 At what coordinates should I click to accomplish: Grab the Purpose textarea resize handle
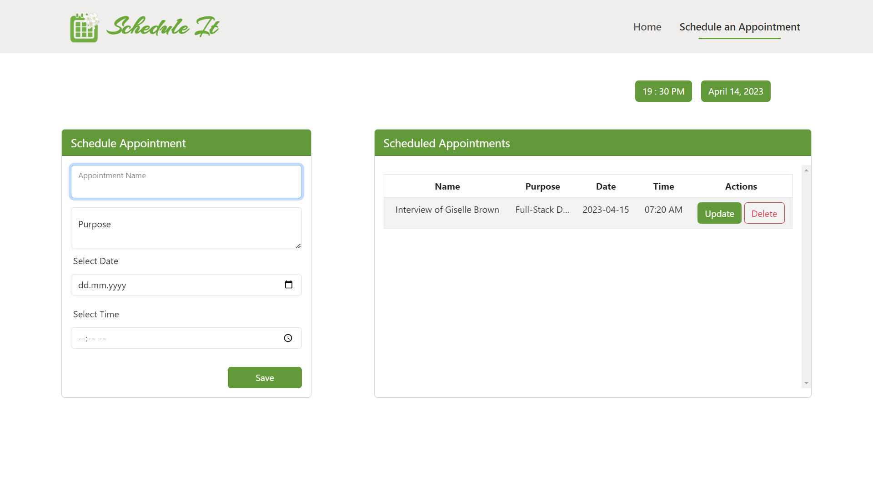[x=298, y=245]
